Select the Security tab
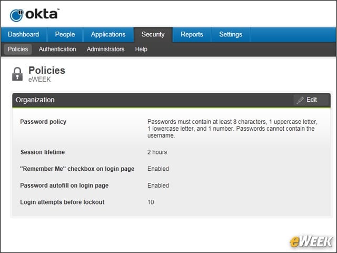 (x=153, y=34)
